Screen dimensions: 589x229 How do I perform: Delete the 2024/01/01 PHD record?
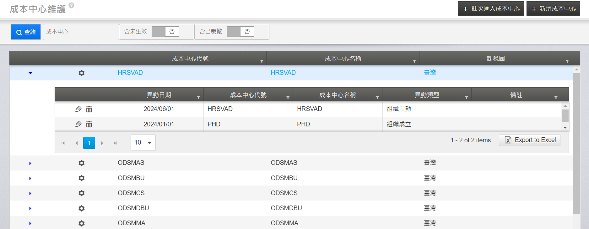tap(89, 125)
